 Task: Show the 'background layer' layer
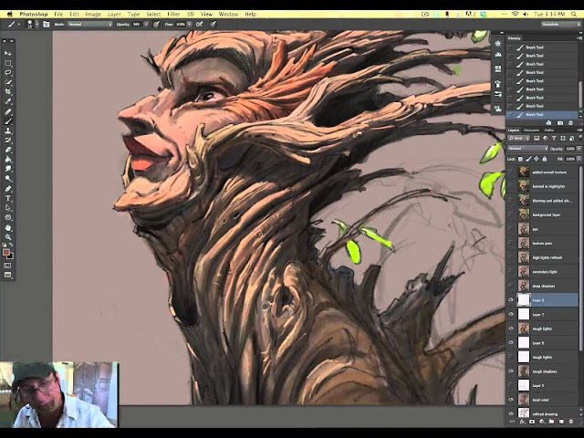[x=511, y=215]
